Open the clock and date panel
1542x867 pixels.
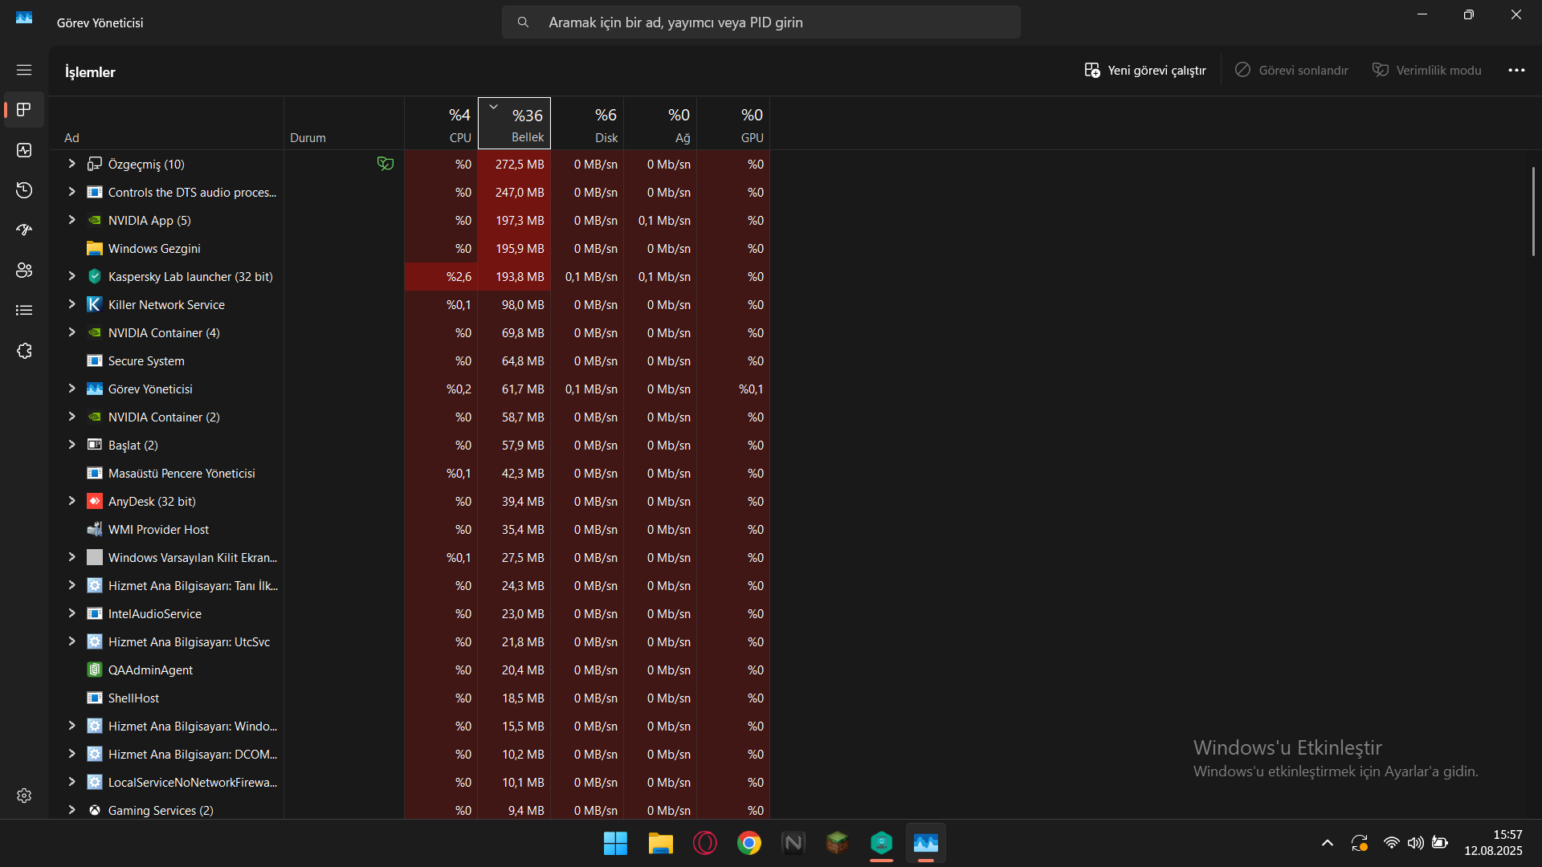click(x=1493, y=843)
